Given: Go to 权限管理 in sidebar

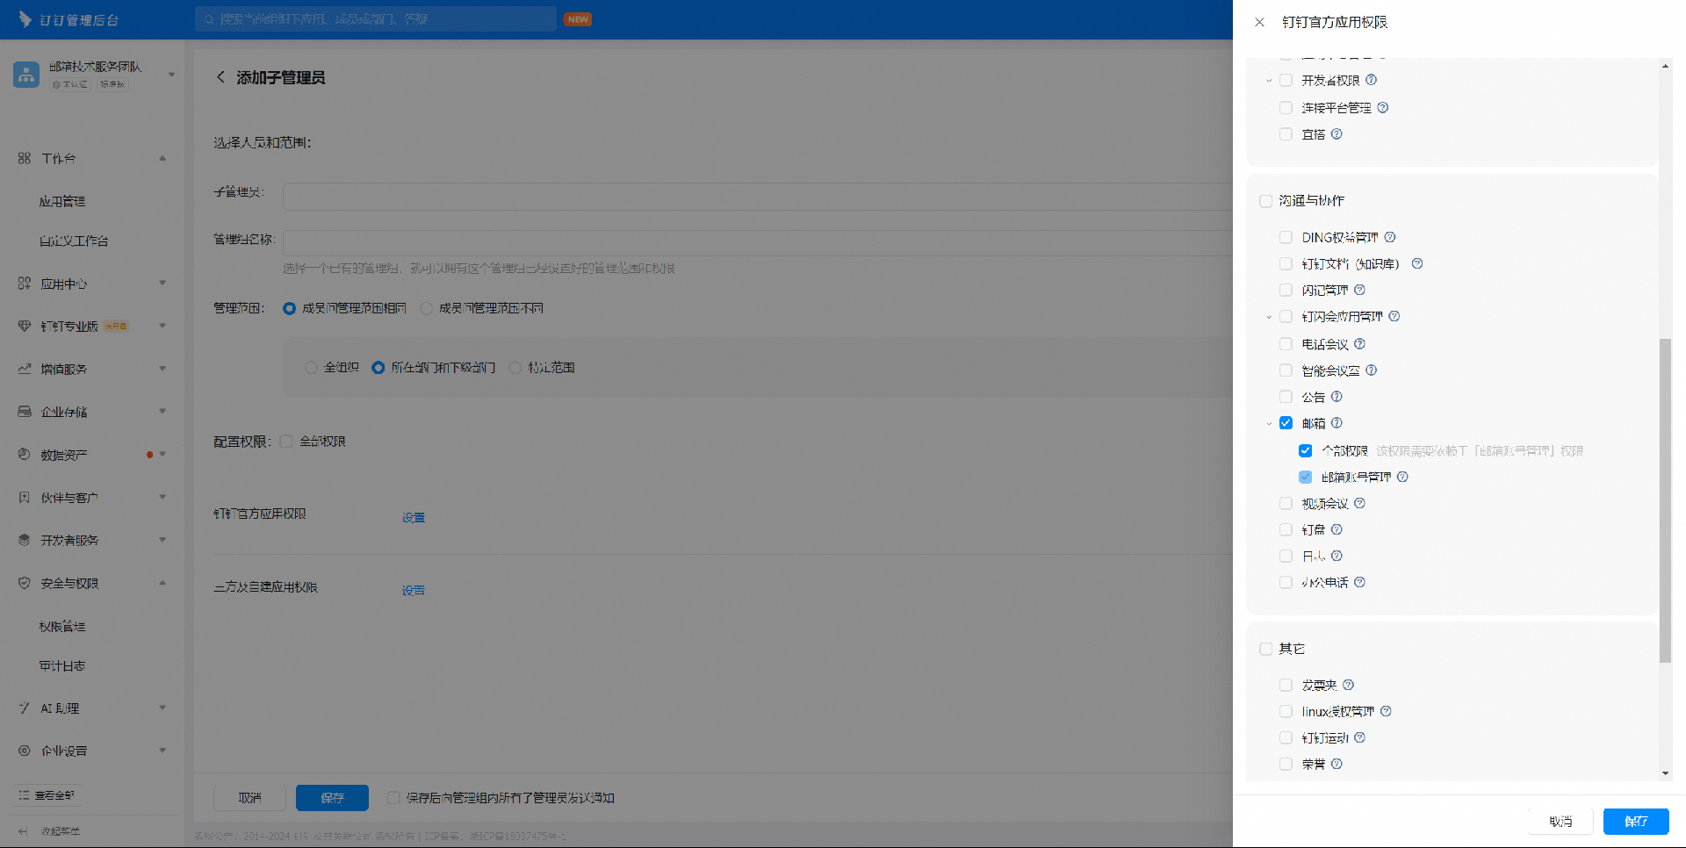Looking at the screenshot, I should [62, 626].
